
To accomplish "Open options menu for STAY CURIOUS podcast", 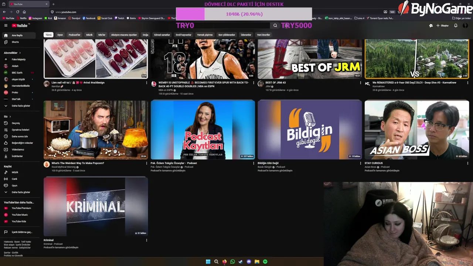I will pos(468,163).
